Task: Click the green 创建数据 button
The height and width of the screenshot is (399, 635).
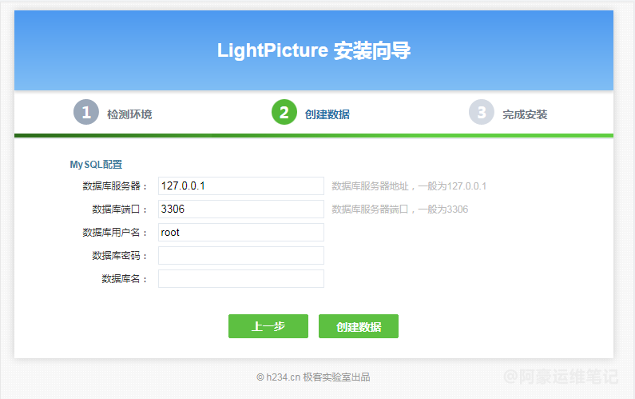Action: click(359, 326)
